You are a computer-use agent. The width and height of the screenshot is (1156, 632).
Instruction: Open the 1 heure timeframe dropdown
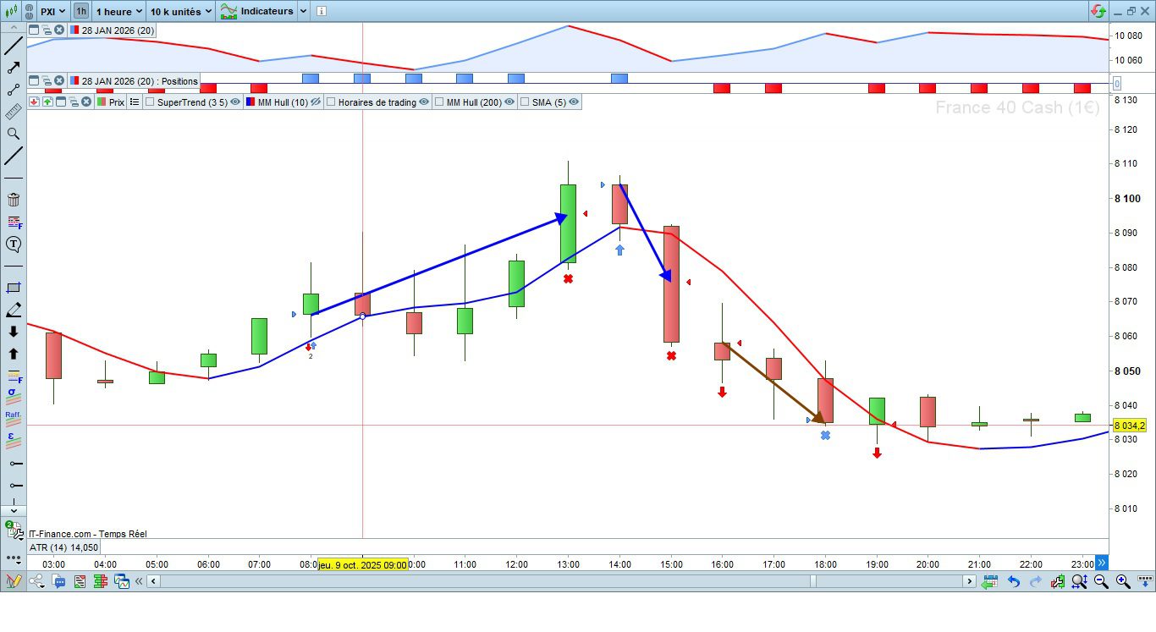pyautogui.click(x=117, y=12)
